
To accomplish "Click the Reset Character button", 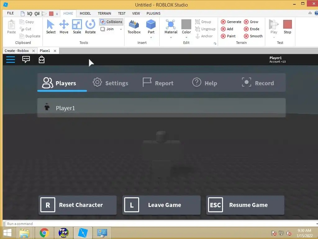I will pyautogui.click(x=77, y=205).
